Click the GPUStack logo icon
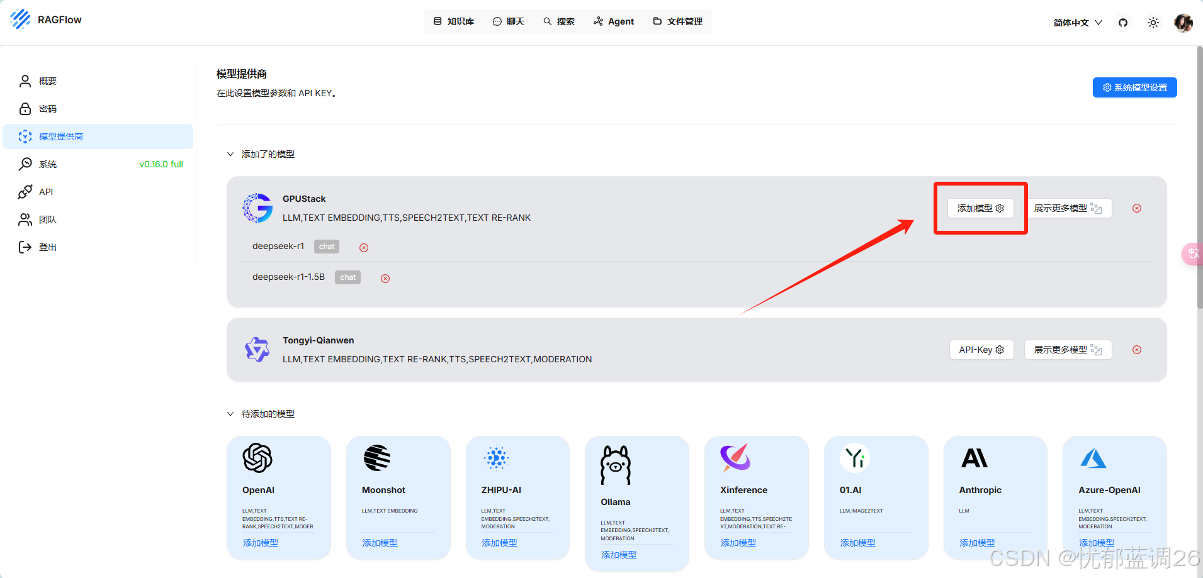The width and height of the screenshot is (1203, 578). pyautogui.click(x=257, y=208)
